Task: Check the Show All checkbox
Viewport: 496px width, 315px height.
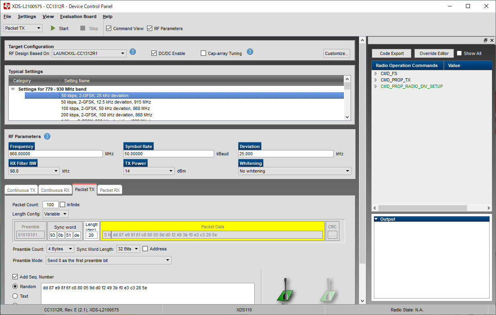Action: (x=459, y=53)
